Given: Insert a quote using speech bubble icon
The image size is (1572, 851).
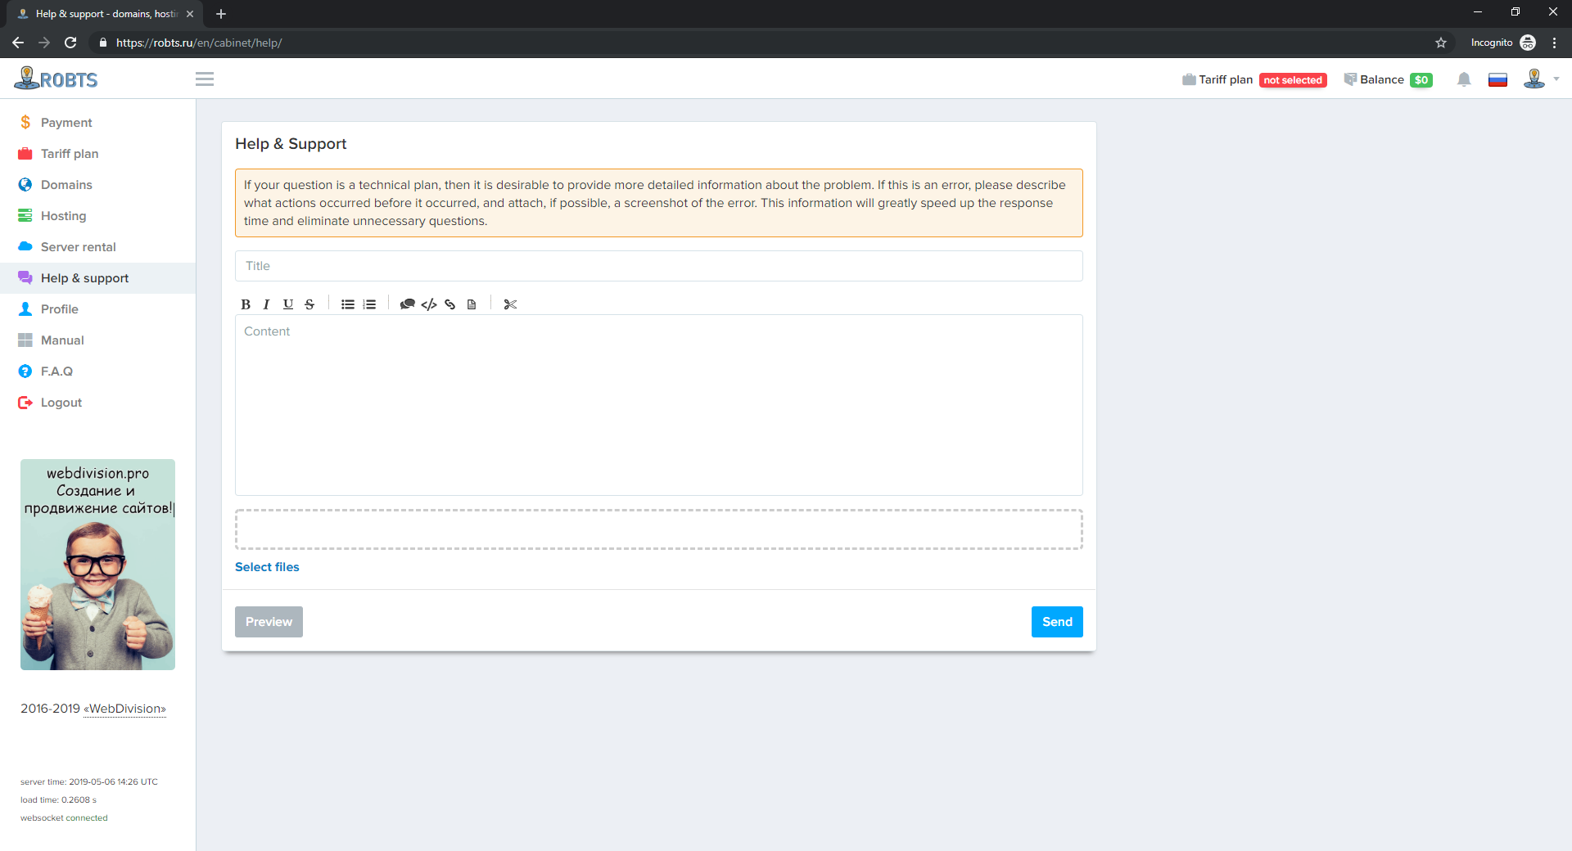Looking at the screenshot, I should pyautogui.click(x=407, y=304).
